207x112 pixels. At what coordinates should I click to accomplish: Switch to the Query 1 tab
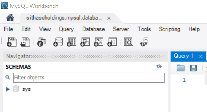click(x=184, y=56)
